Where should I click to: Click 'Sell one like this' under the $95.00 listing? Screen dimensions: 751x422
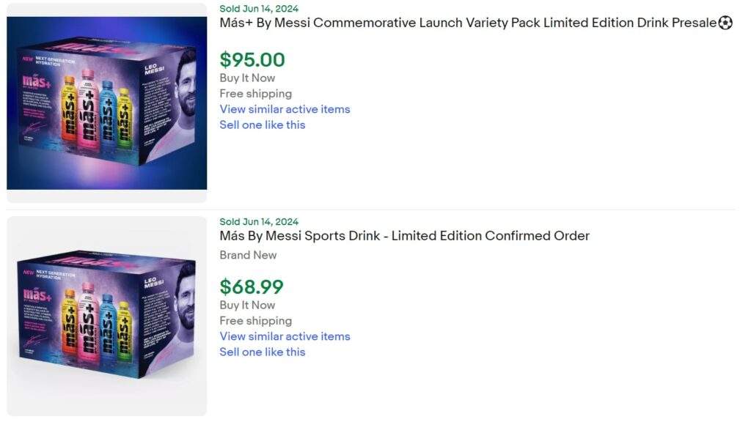pos(262,125)
